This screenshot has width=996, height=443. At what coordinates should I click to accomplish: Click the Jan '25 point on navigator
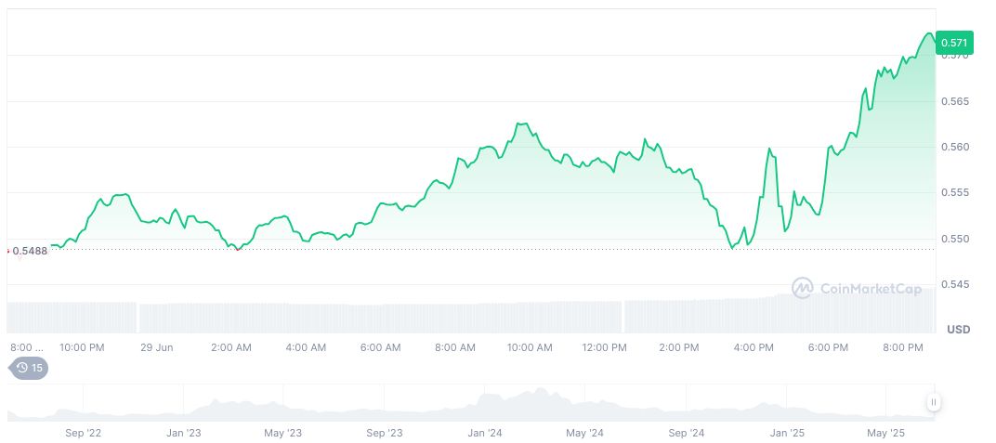[786, 433]
